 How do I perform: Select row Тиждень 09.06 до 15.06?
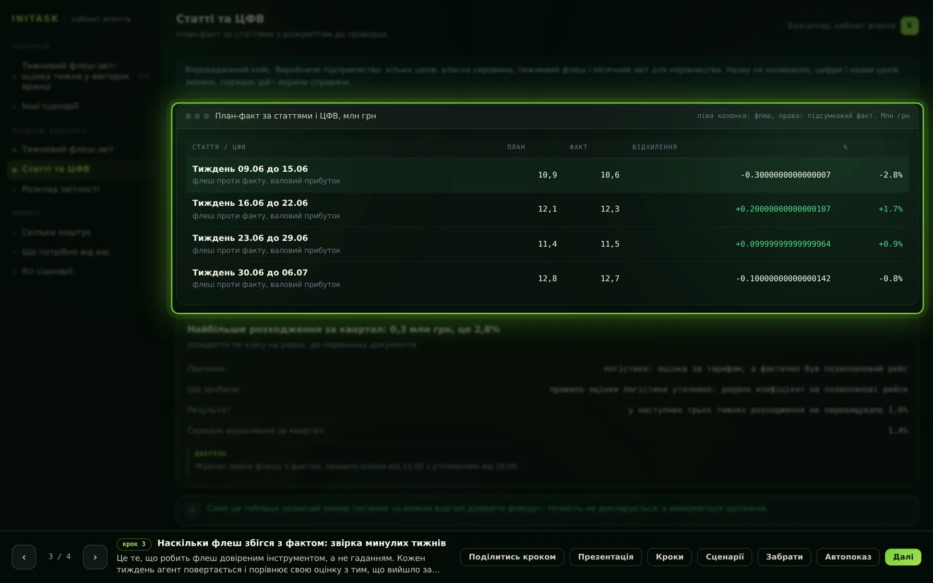tap(547, 175)
